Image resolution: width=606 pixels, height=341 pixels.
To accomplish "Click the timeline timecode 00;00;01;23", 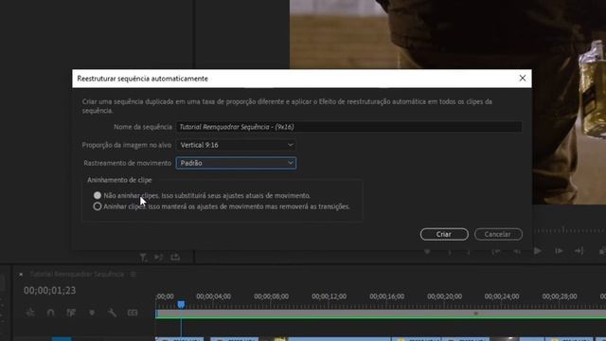I will [50, 291].
